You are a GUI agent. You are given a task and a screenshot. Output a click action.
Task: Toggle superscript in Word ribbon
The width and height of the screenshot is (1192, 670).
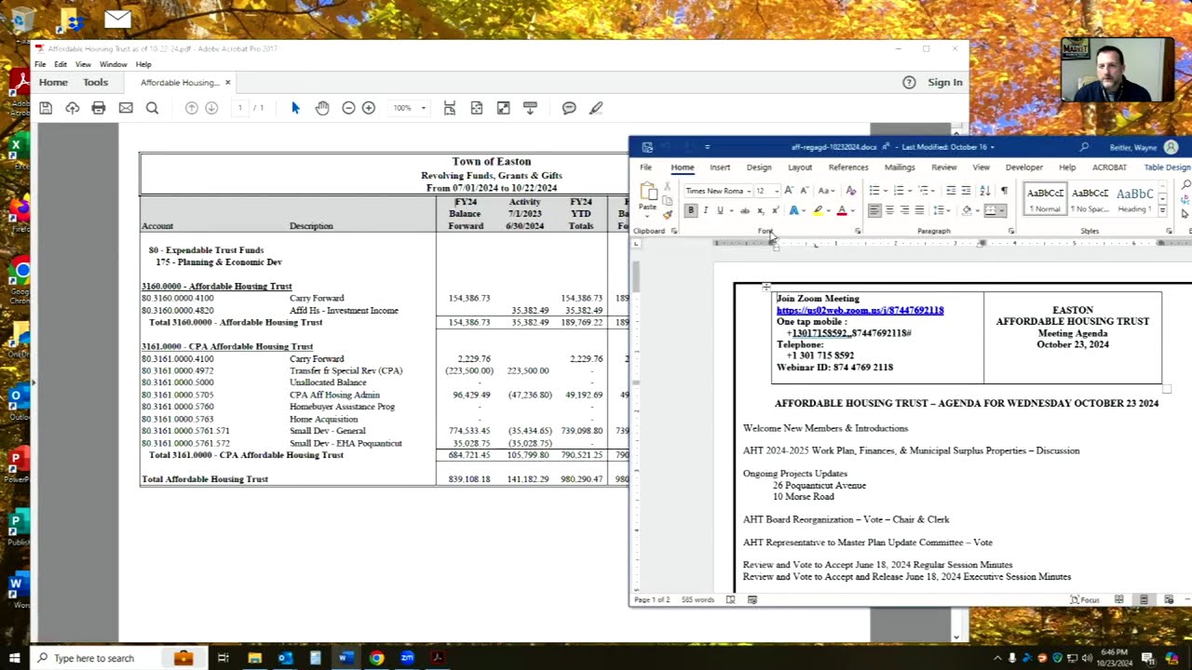click(x=775, y=210)
